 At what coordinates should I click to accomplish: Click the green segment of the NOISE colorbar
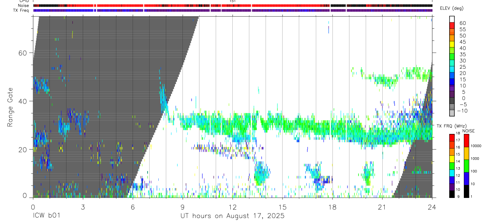point(467,166)
